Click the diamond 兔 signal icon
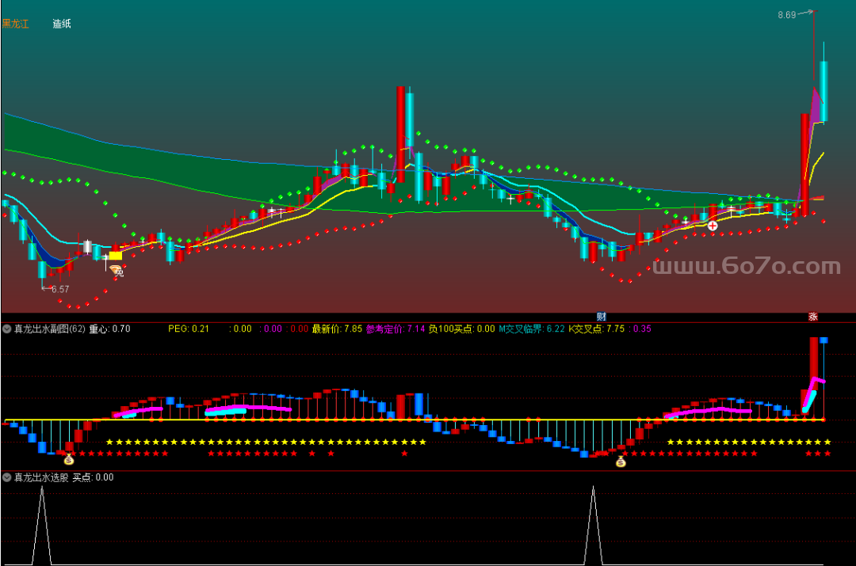The height and width of the screenshot is (566, 856). pos(117,271)
